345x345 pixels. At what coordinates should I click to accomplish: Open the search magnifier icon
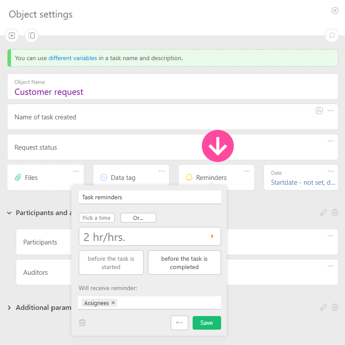coord(331,36)
